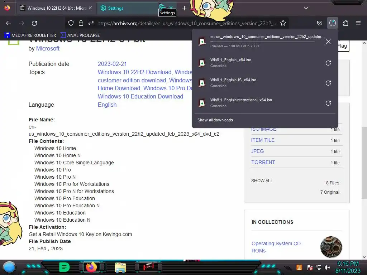
Task: Click the paused download progress bar
Action: 262,42
